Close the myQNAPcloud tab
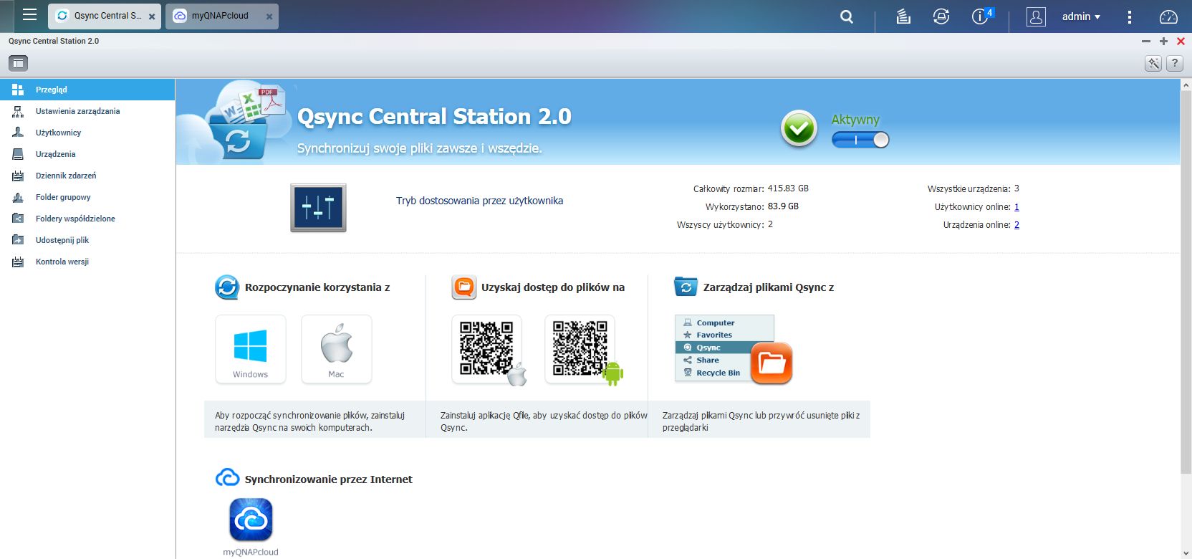 coord(269,16)
